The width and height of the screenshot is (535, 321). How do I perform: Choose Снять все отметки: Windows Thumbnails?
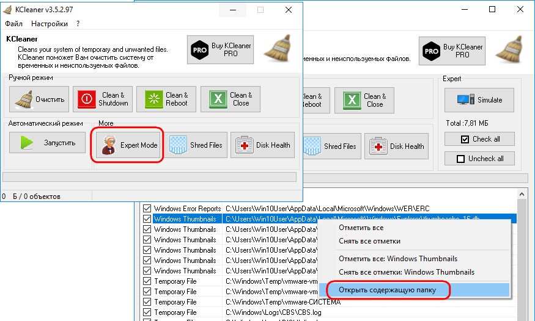pyautogui.click(x=414, y=272)
